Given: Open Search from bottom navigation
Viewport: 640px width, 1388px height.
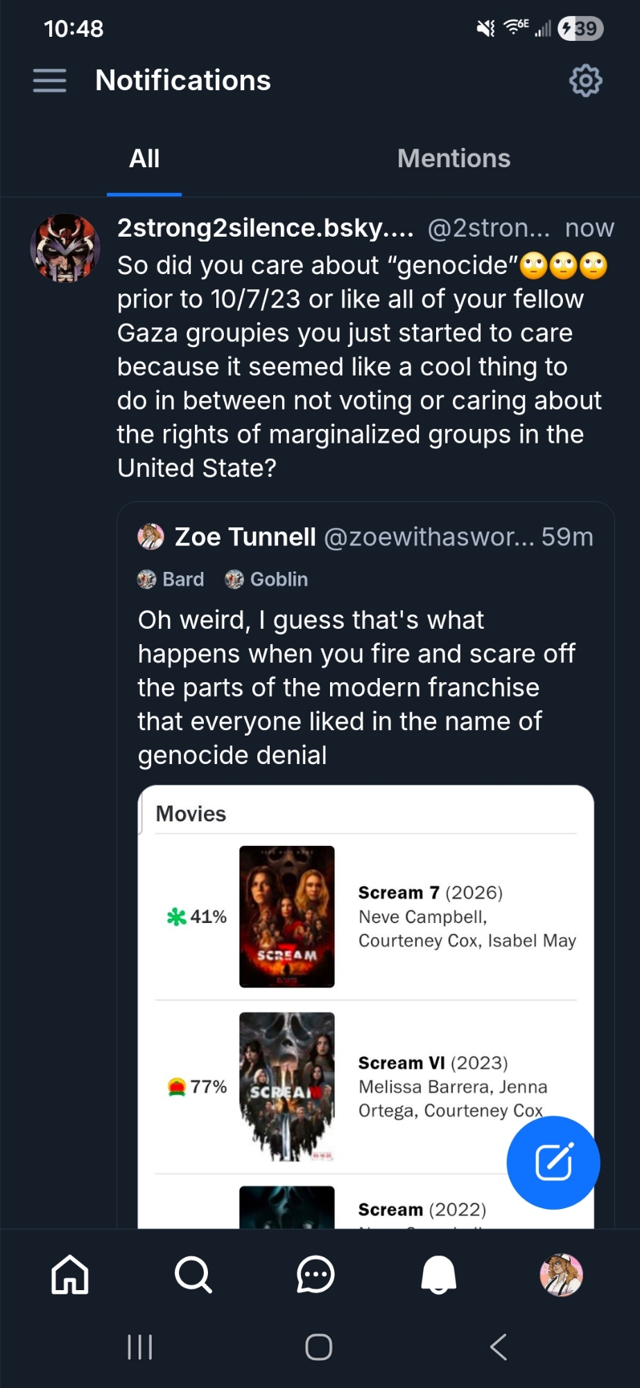Looking at the screenshot, I should point(193,1275).
